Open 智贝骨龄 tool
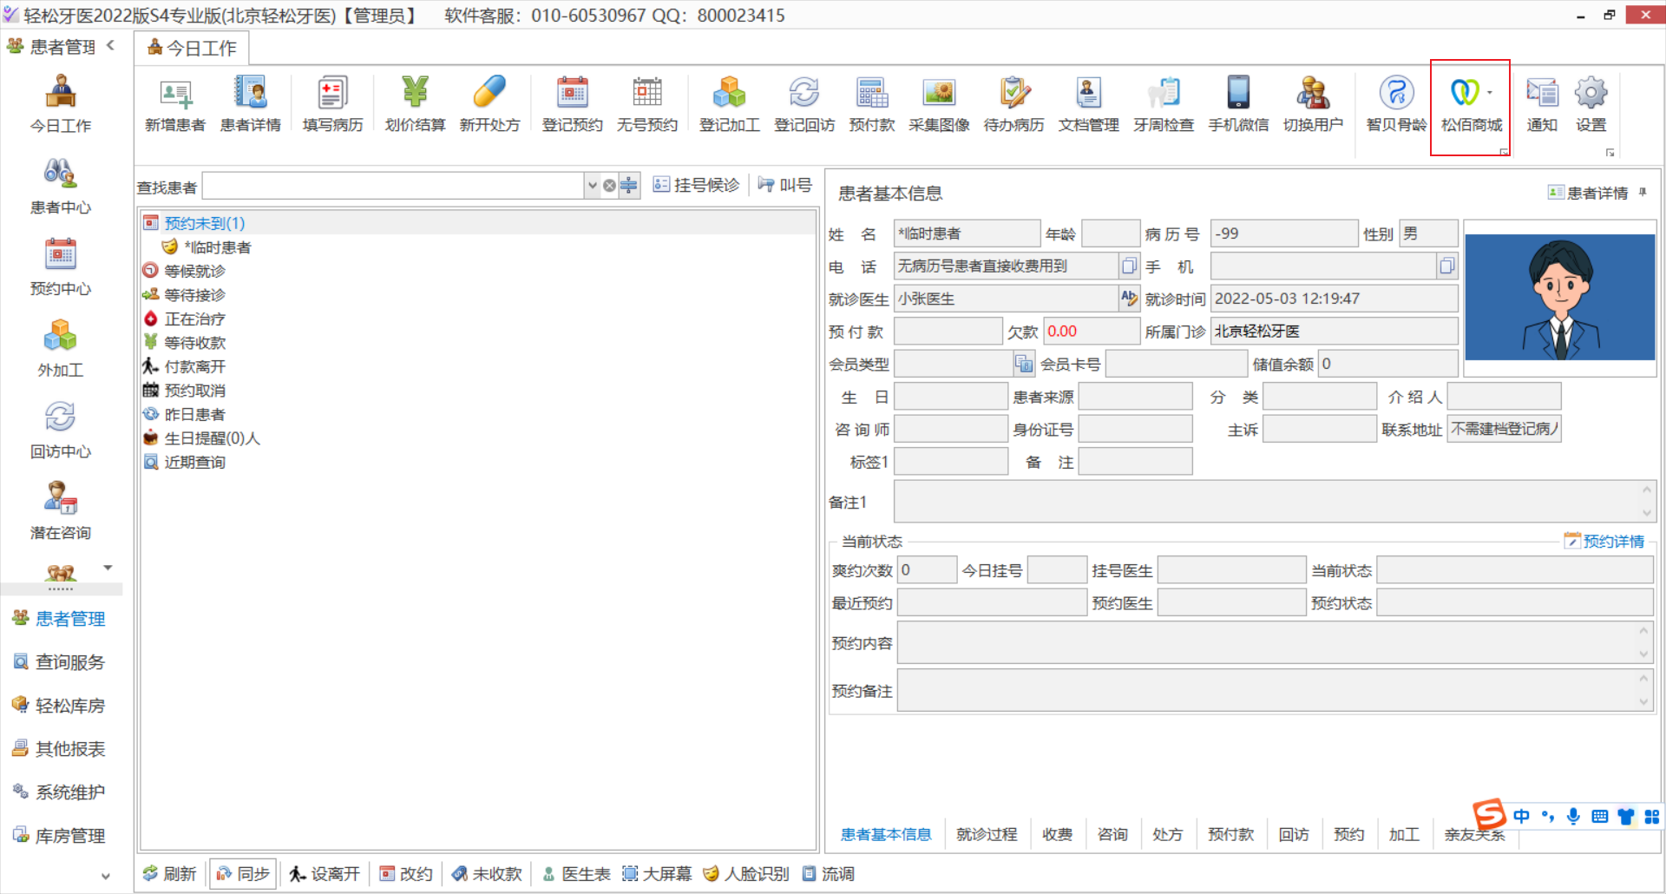Image resolution: width=1666 pixels, height=894 pixels. point(1396,104)
